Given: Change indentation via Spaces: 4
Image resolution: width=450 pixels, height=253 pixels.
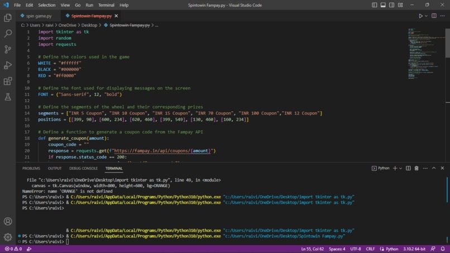Looking at the screenshot, I should click(337, 249).
